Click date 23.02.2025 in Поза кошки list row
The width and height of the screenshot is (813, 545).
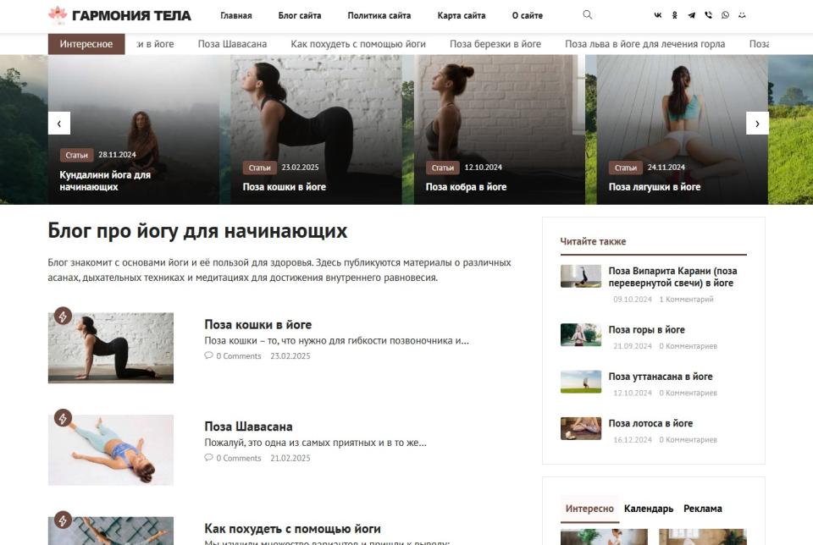pyautogui.click(x=290, y=356)
